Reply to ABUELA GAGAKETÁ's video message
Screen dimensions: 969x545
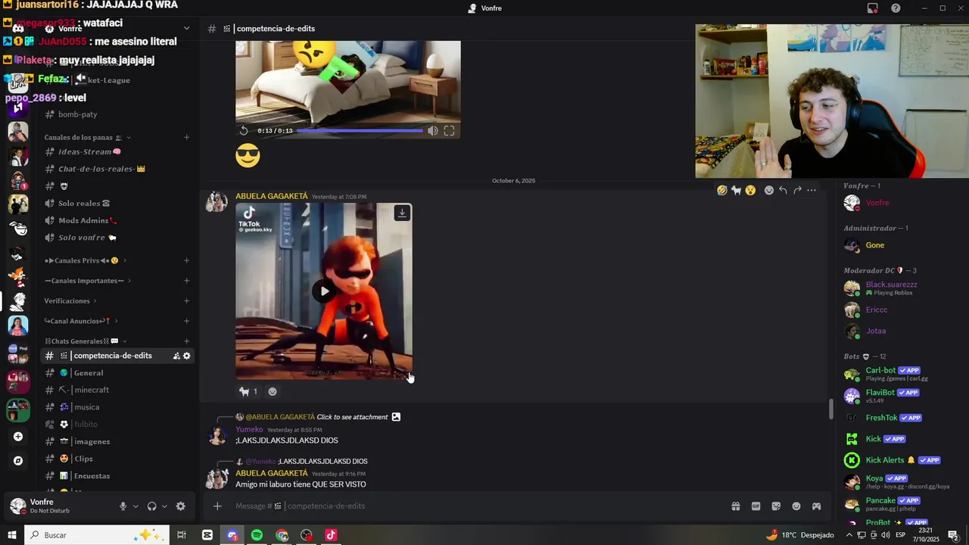click(x=783, y=190)
